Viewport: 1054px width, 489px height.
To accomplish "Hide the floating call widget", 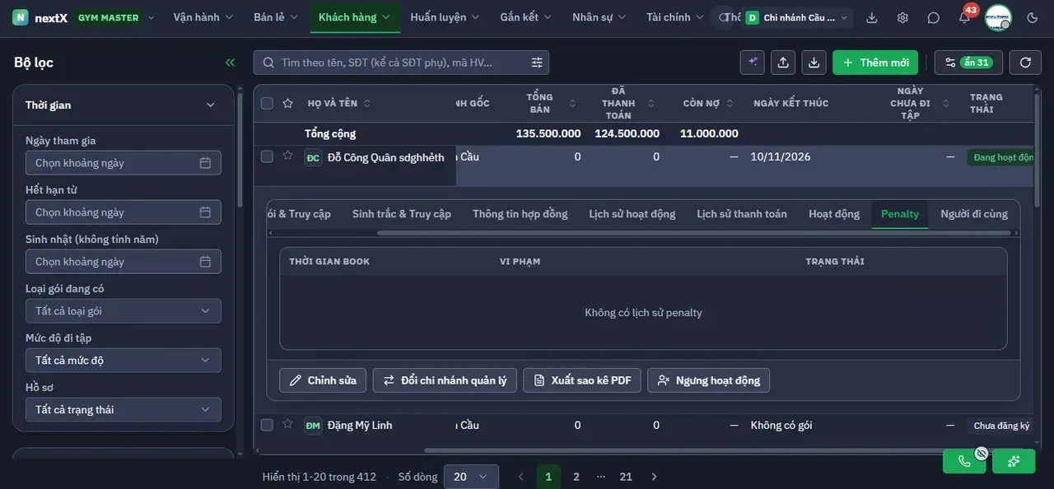I will tap(981, 453).
